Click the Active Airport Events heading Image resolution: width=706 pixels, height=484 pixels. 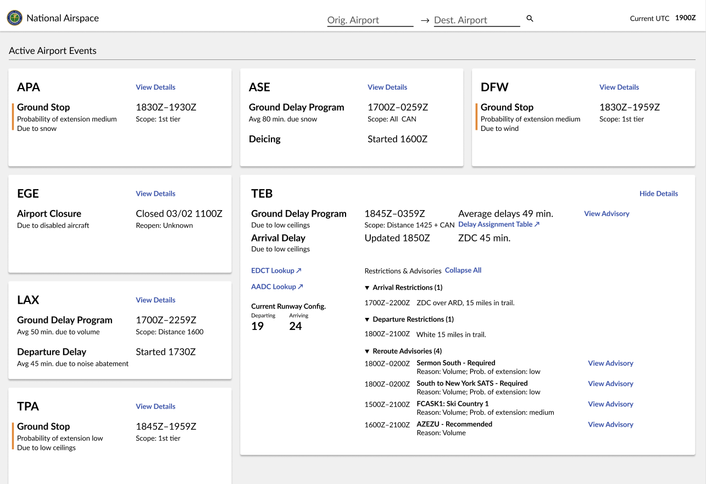(x=53, y=51)
